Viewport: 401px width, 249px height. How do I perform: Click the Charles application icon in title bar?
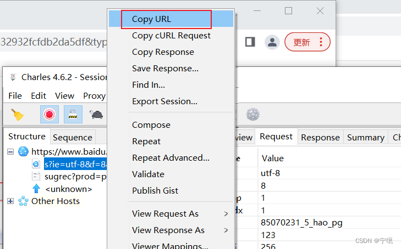(x=13, y=77)
